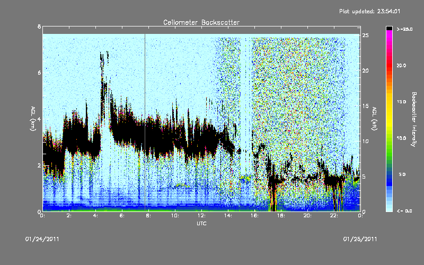
Task: Click the 15 tick on kft axis
Action: [x=366, y=106]
